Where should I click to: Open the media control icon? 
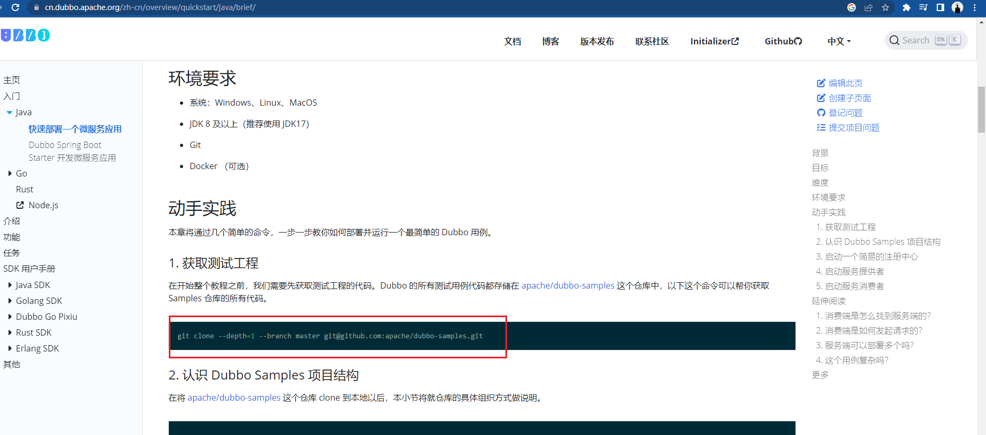pyautogui.click(x=924, y=7)
